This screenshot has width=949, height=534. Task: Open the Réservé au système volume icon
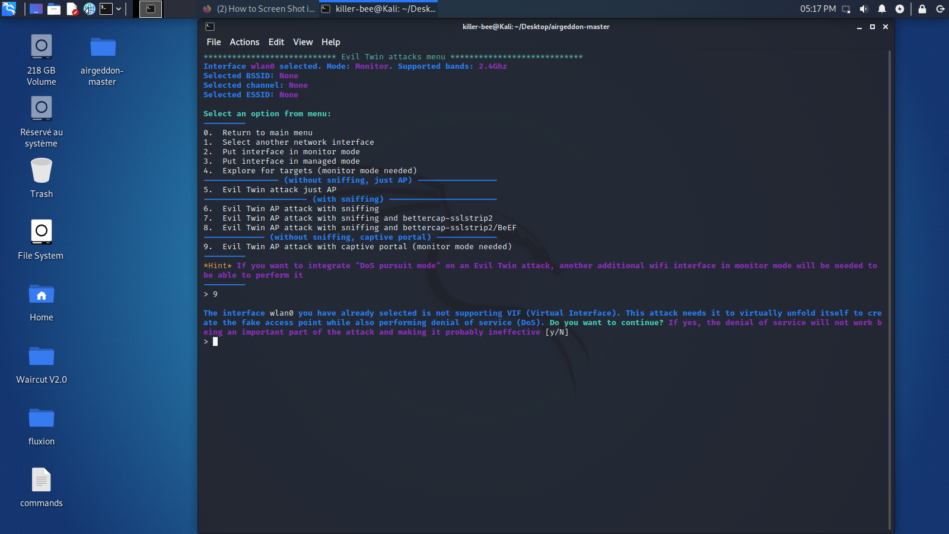[x=42, y=122]
